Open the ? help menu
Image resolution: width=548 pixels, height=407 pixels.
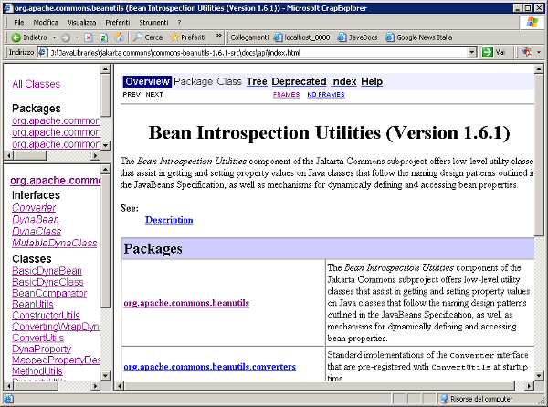pyautogui.click(x=179, y=22)
